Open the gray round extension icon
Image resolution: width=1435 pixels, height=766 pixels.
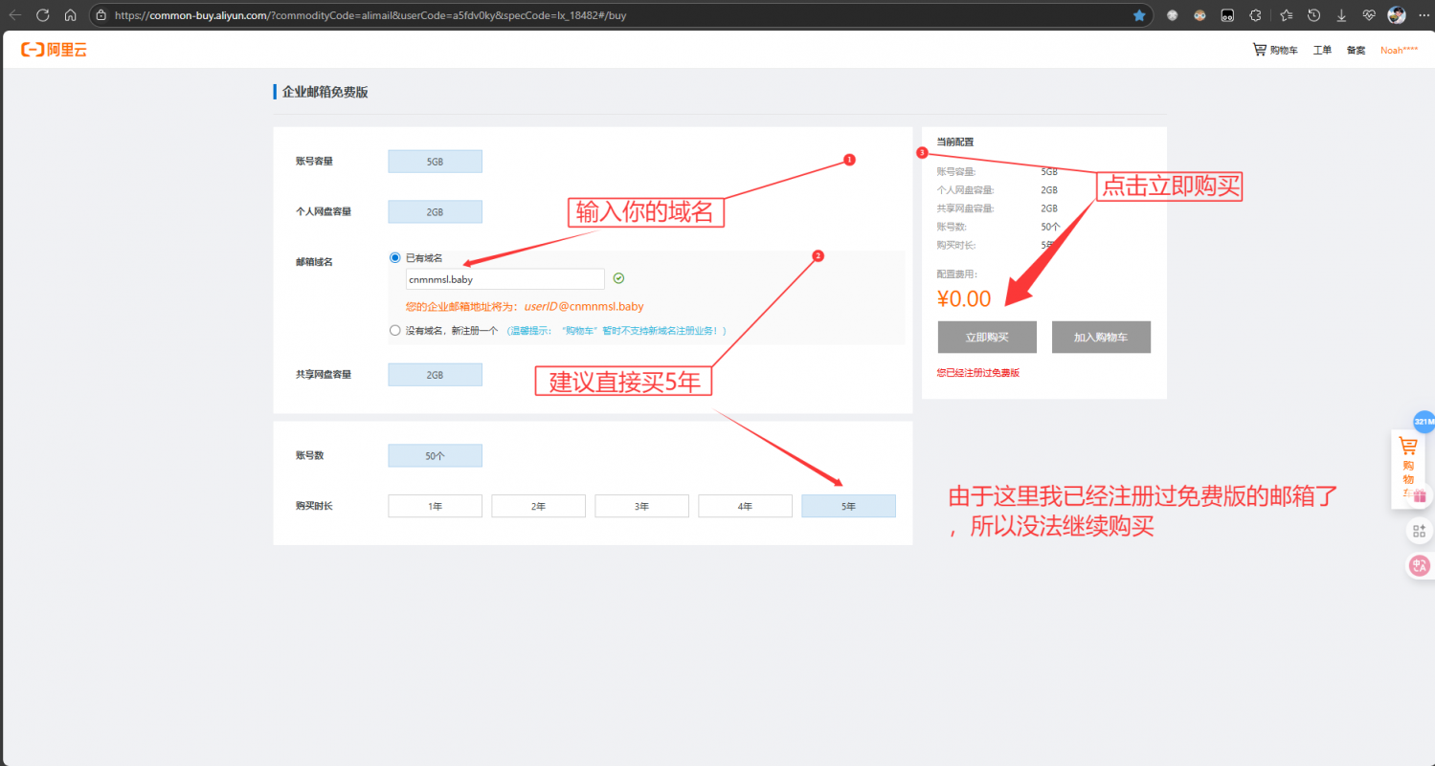coord(1173,15)
